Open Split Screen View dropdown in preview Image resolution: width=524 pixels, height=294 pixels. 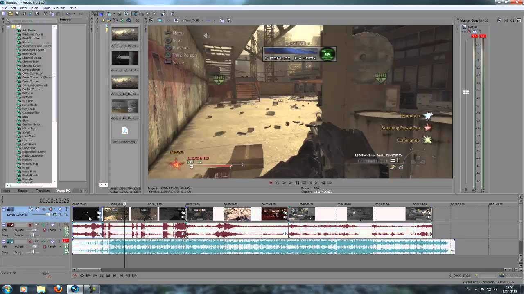182,20
